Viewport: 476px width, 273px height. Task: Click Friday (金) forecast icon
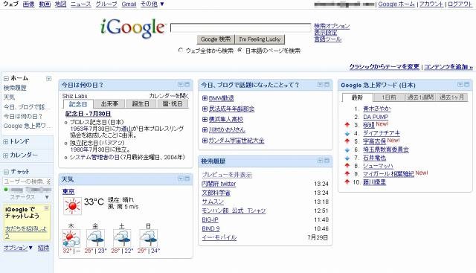click(95, 238)
